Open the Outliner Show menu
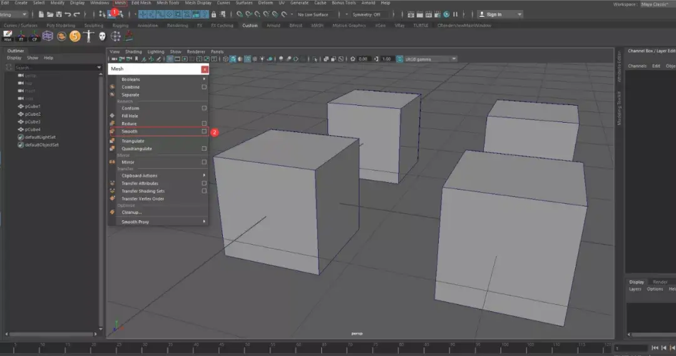This screenshot has width=676, height=356. point(33,58)
